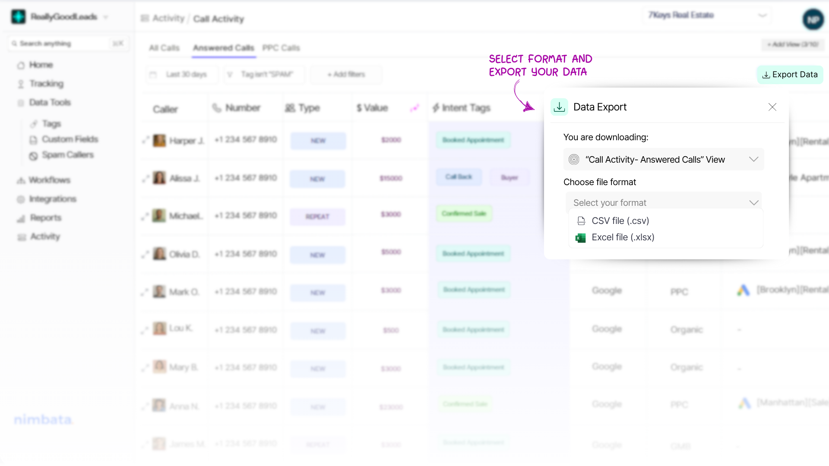Go to Home in the sidebar
This screenshot has height=466, width=829.
41,65
